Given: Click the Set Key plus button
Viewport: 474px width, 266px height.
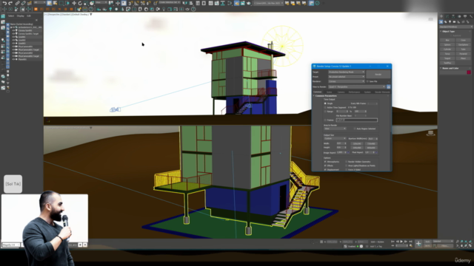Looking at the screenshot, I should pos(418,244).
